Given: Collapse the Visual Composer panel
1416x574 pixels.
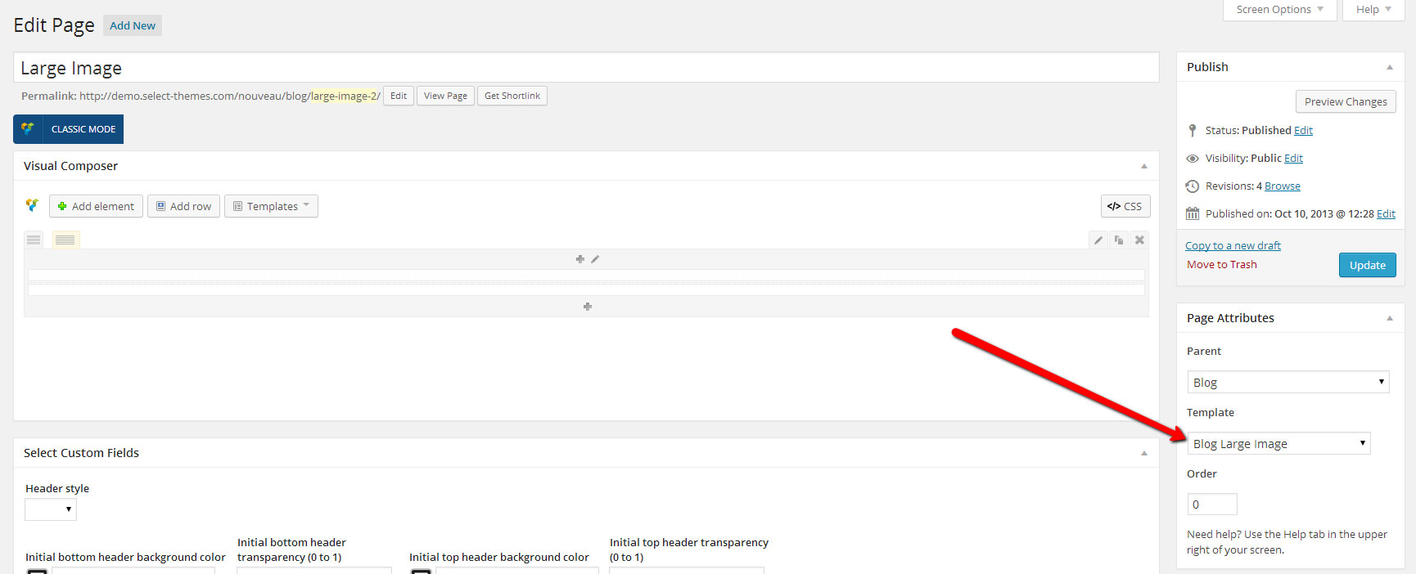Looking at the screenshot, I should (1143, 166).
